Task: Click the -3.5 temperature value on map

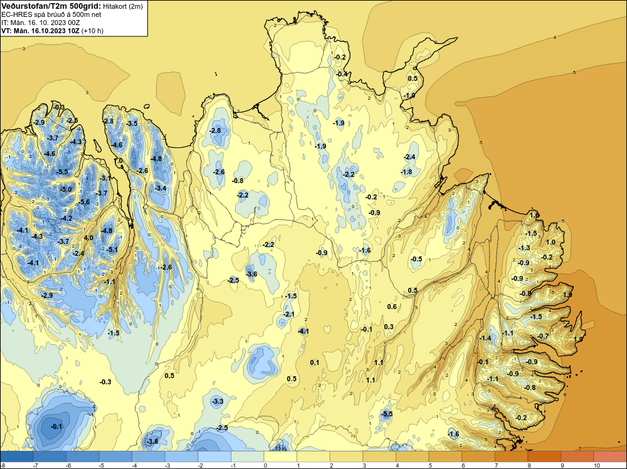Action: click(132, 124)
